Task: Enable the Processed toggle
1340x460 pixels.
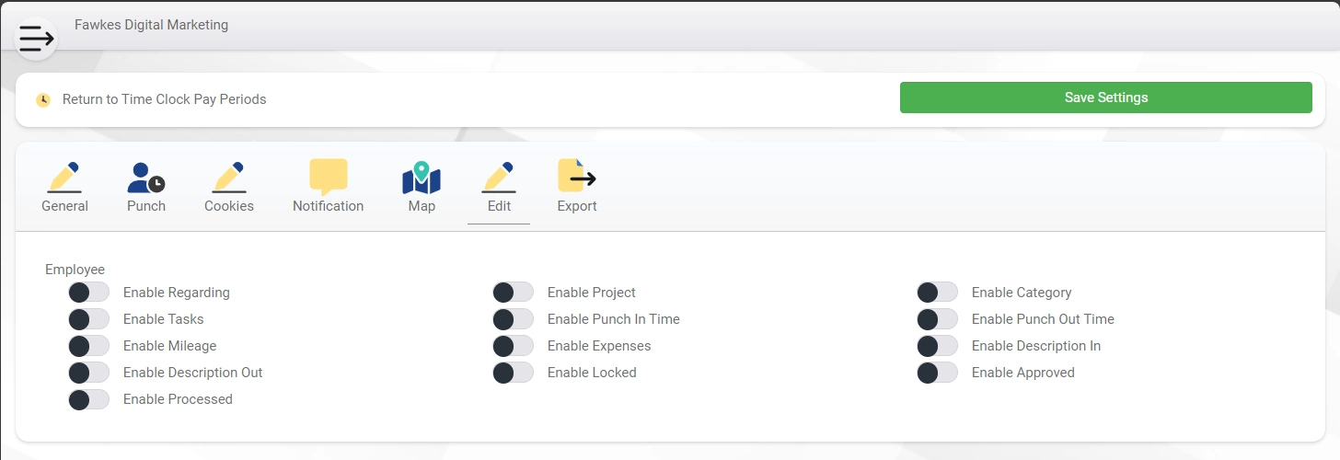Action: point(89,399)
